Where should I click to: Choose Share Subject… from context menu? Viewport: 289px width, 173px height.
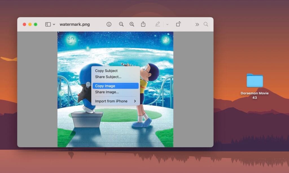click(x=115, y=77)
